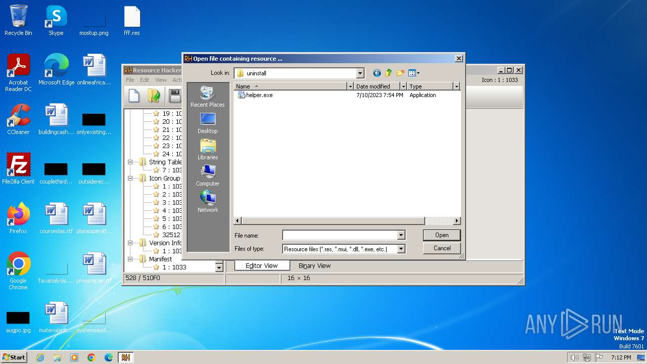Screen dimensions: 647x364
Task: Switch to the Binary View tab
Action: point(314,265)
